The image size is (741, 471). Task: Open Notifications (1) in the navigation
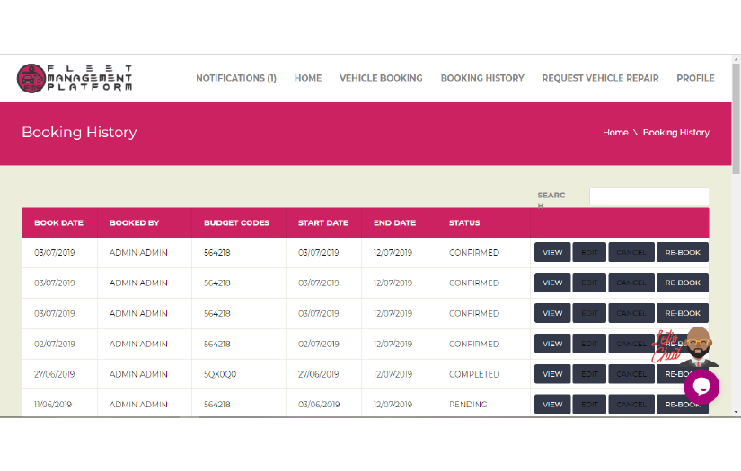point(236,78)
